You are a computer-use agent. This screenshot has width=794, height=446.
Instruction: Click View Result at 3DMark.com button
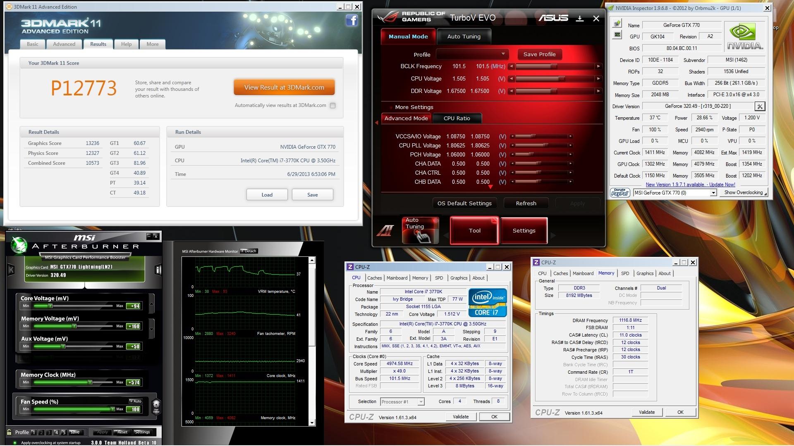point(284,88)
